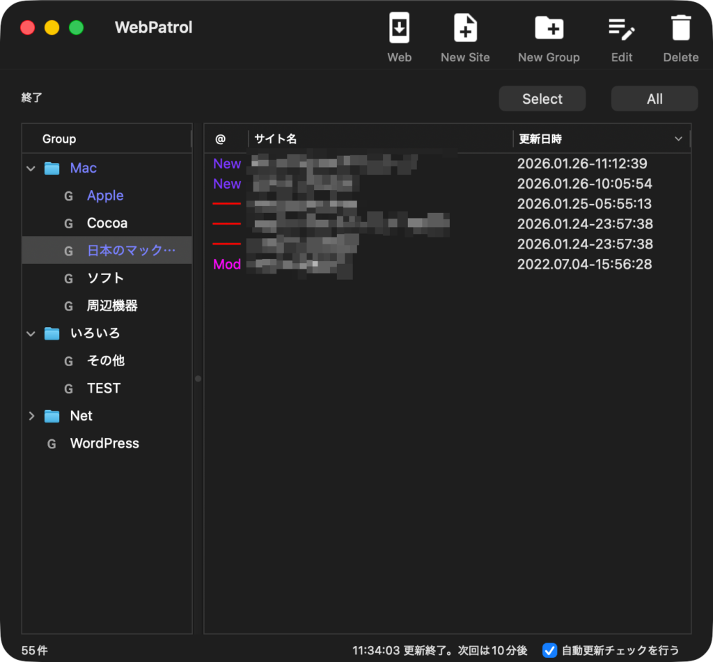Click the G icon beside WordPress
Image resolution: width=713 pixels, height=662 pixels.
click(52, 444)
